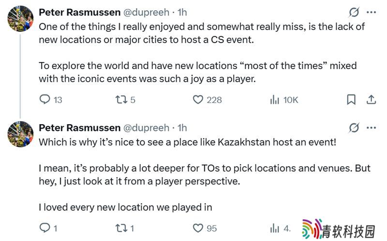View analytics of the 10K-view tweet
Image resolution: width=387 pixels, height=241 pixels.
tap(275, 100)
